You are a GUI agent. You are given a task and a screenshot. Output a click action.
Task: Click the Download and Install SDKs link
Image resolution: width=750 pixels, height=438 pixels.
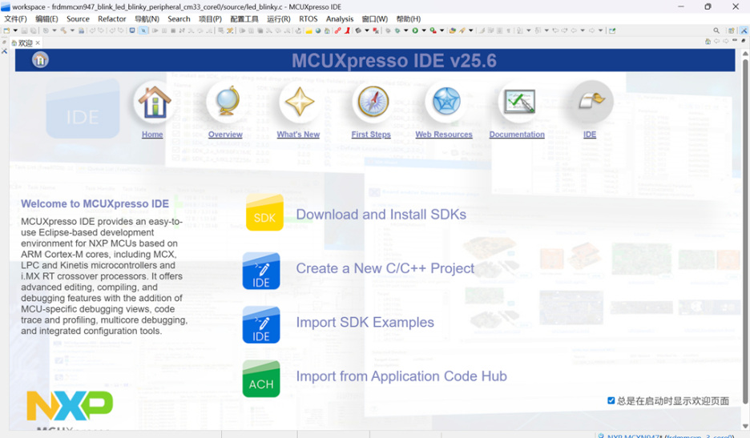[x=381, y=215]
